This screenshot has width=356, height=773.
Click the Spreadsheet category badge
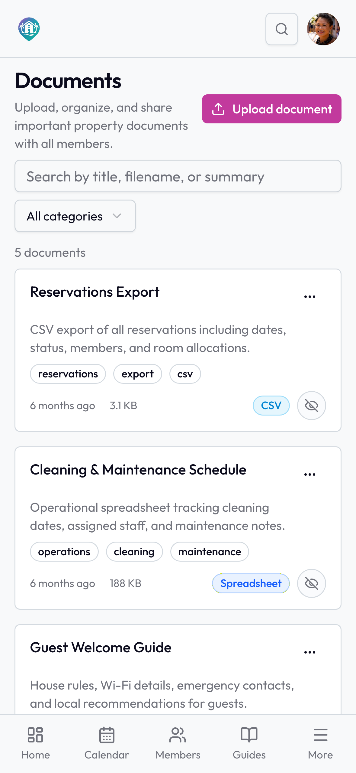tap(251, 583)
